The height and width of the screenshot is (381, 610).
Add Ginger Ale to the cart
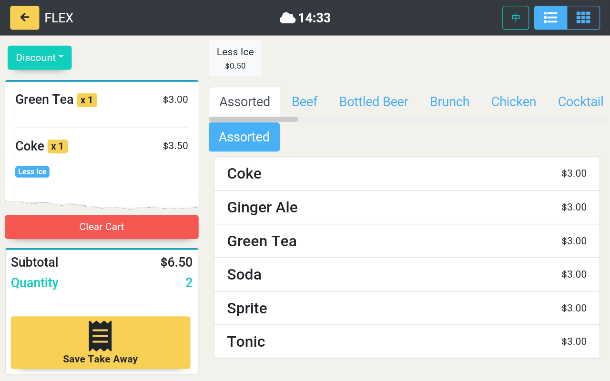(407, 207)
